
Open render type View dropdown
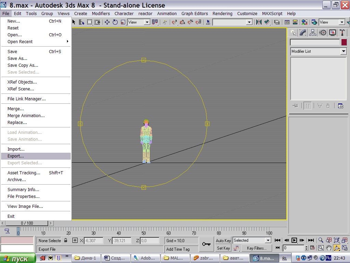pyautogui.click(x=332, y=22)
